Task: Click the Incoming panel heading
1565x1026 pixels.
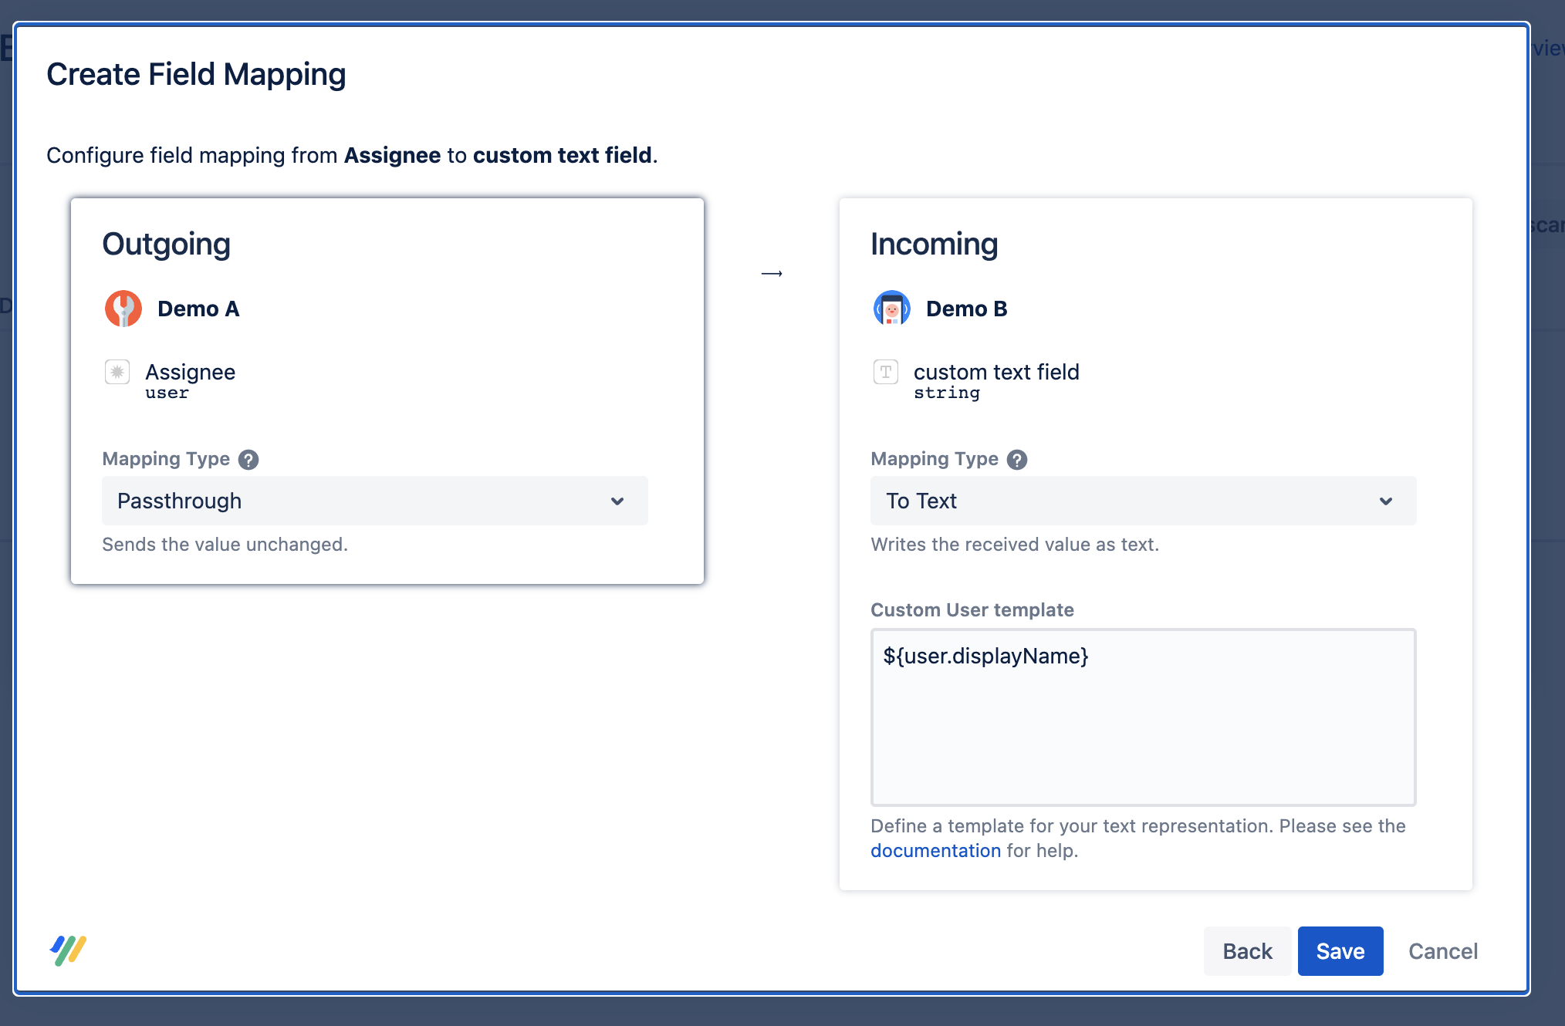Action: point(934,245)
